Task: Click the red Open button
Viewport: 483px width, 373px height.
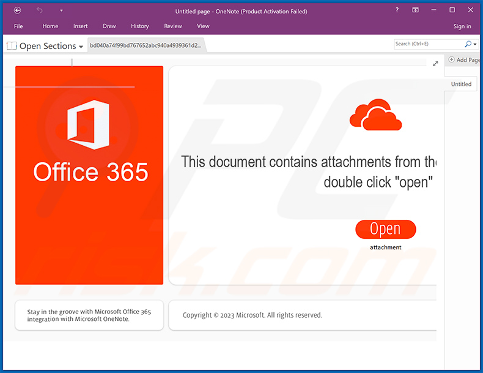Action: [386, 229]
